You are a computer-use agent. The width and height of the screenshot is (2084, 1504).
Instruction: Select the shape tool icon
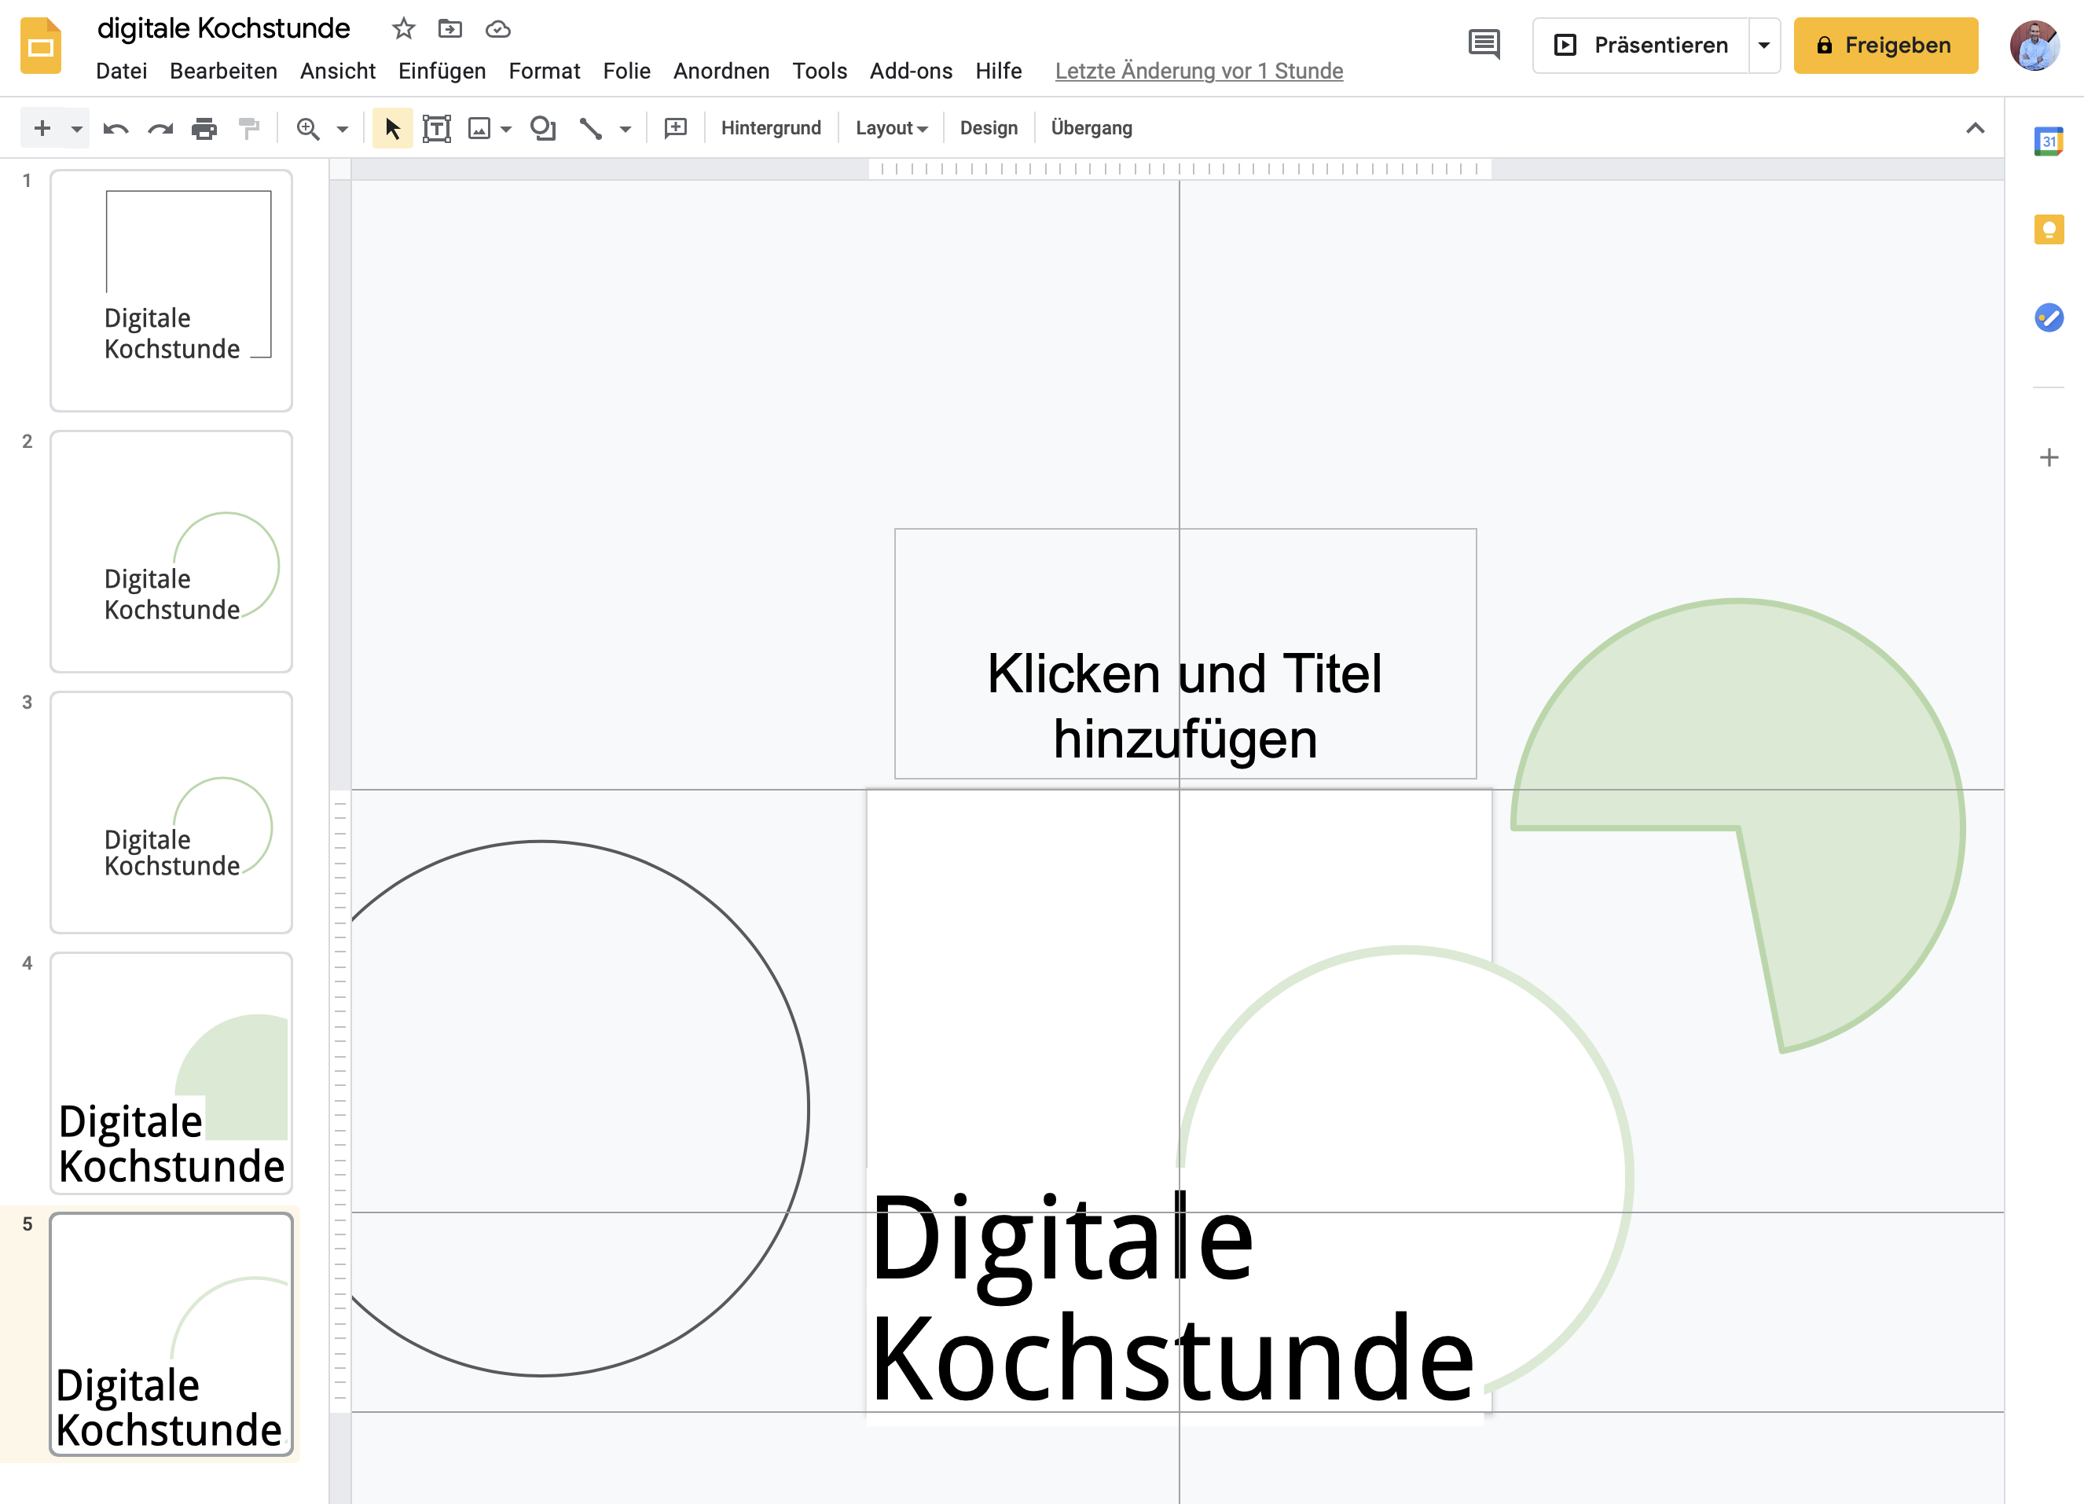click(543, 129)
